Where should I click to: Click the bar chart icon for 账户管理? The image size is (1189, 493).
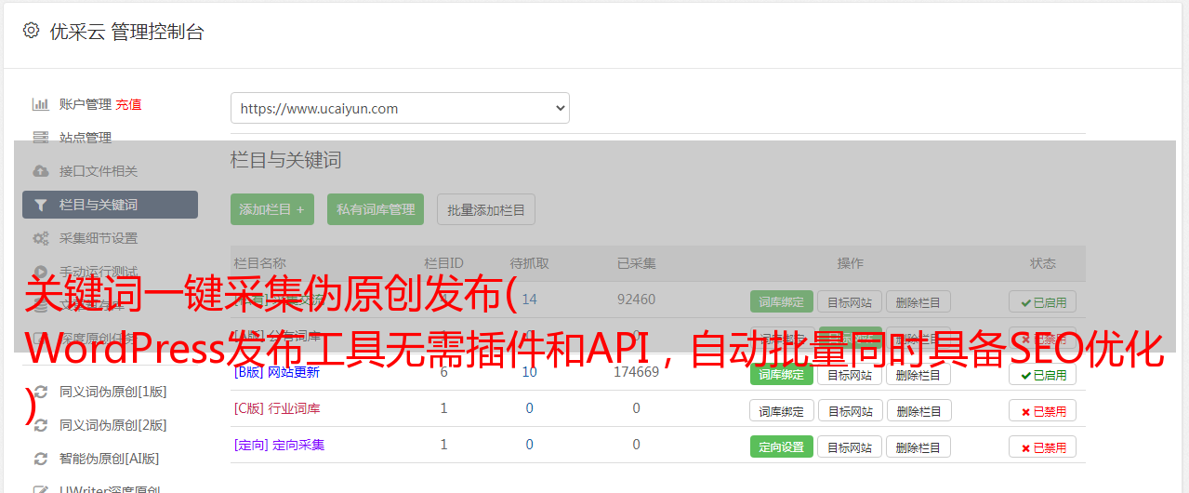(x=40, y=104)
